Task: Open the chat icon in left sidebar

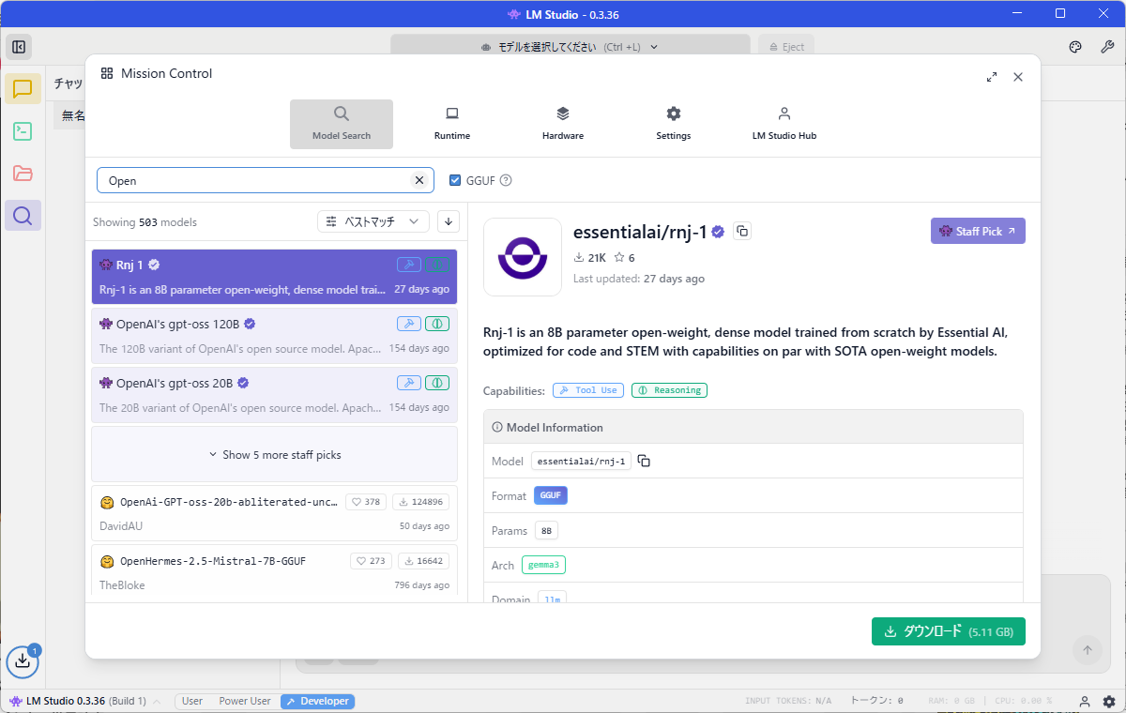Action: 23,89
